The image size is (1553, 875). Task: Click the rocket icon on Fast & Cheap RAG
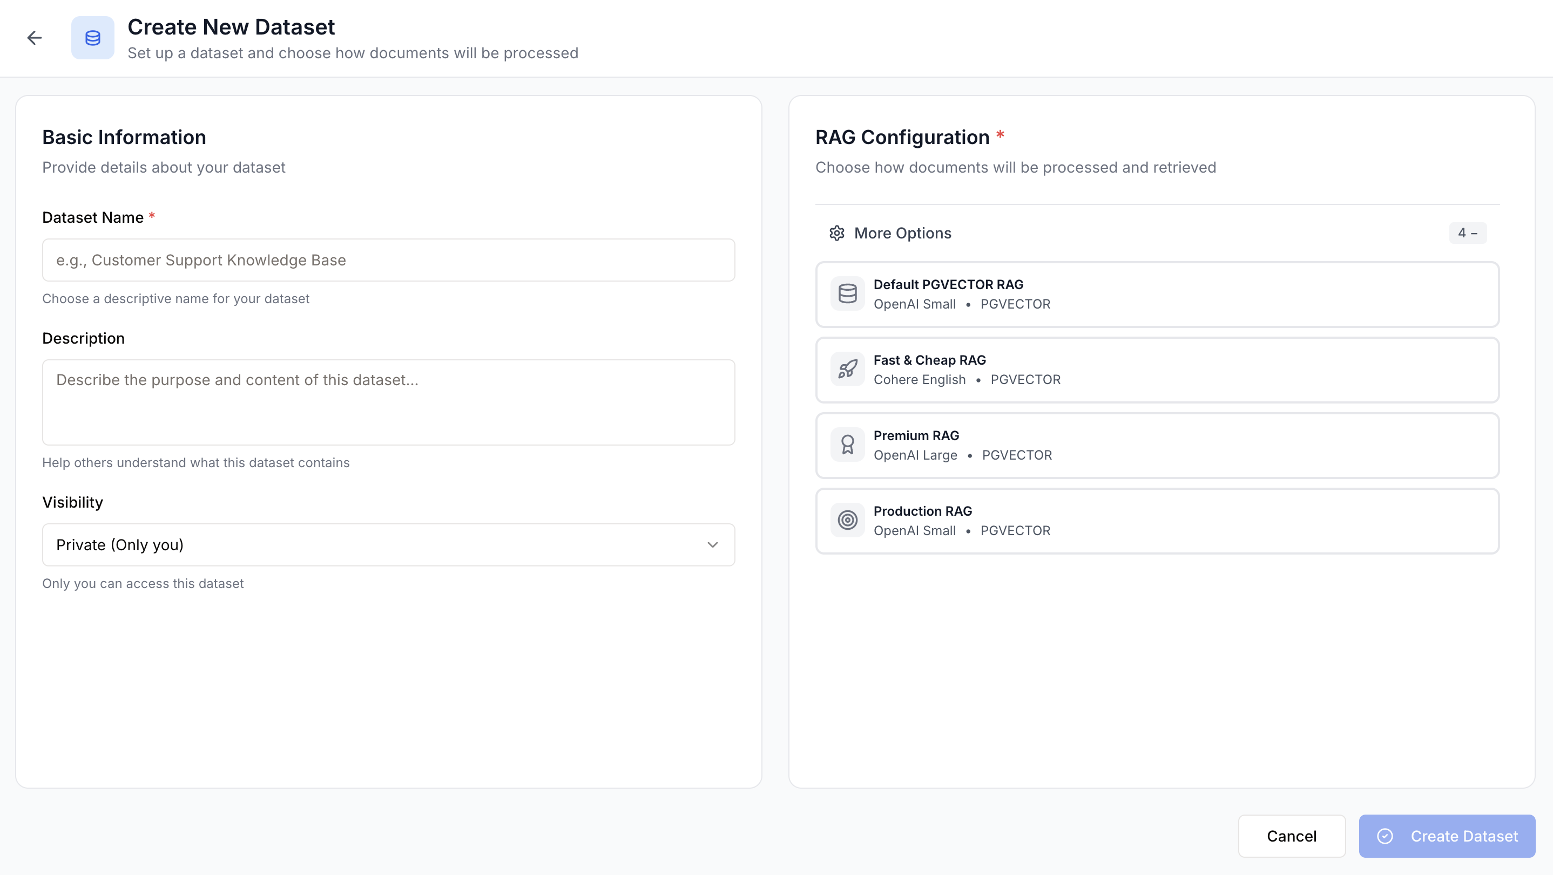[x=847, y=369]
